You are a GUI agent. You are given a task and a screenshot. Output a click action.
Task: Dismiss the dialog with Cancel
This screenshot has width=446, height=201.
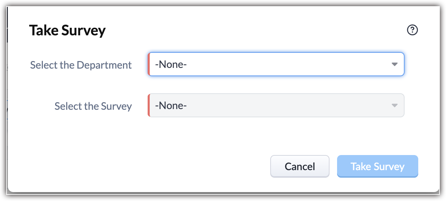pos(300,166)
